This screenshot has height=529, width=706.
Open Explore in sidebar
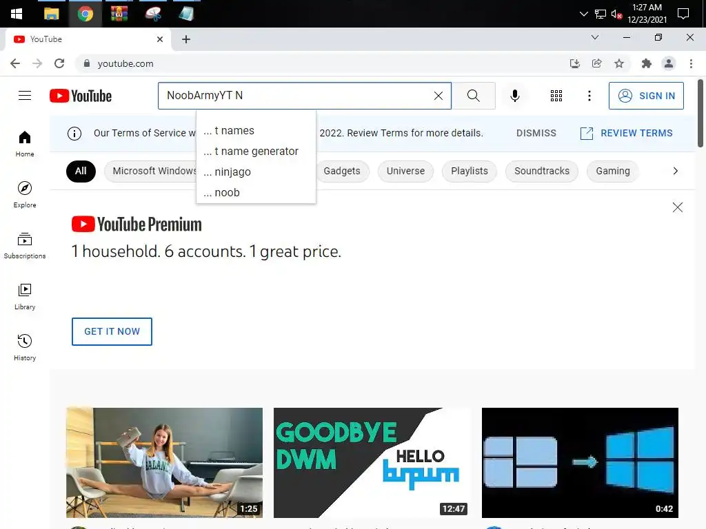tap(25, 195)
